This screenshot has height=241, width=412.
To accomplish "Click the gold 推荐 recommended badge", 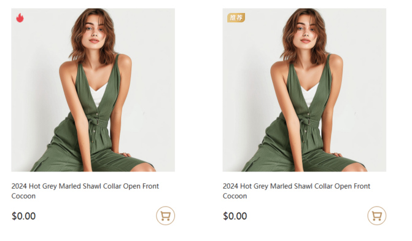I will tap(236, 18).
